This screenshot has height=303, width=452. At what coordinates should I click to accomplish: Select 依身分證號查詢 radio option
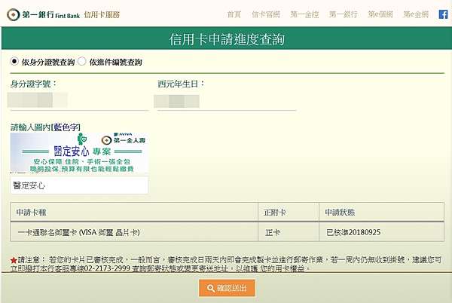[14, 61]
